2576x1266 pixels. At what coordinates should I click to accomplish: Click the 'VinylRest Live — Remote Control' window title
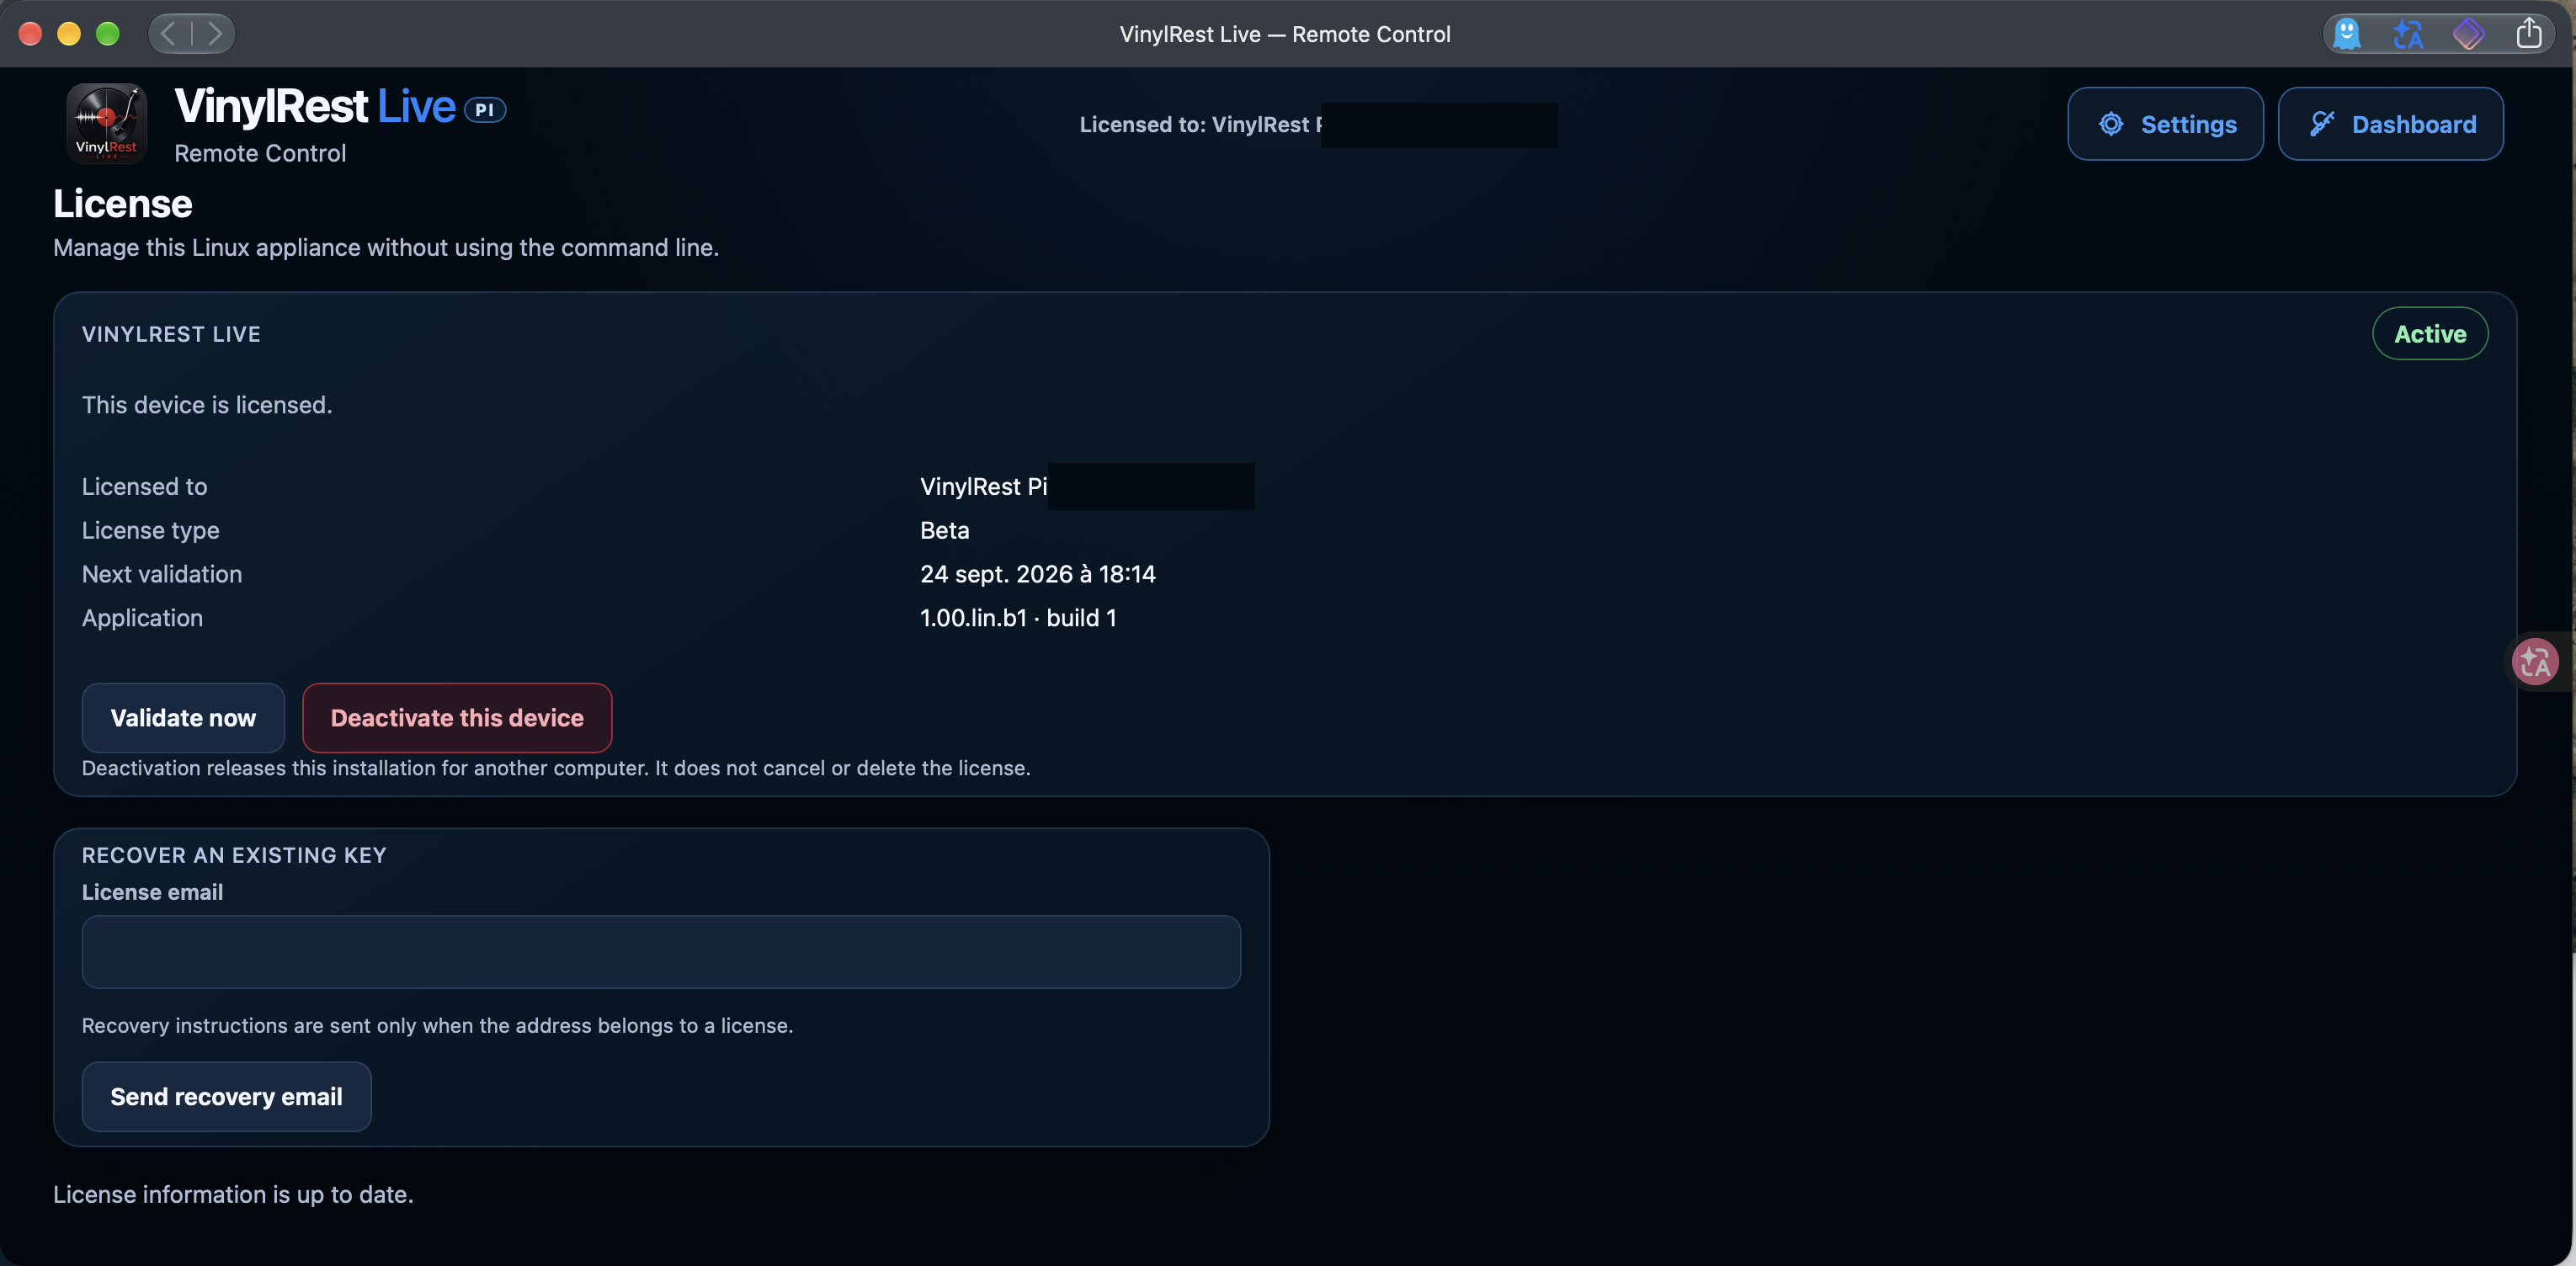coord(1285,34)
